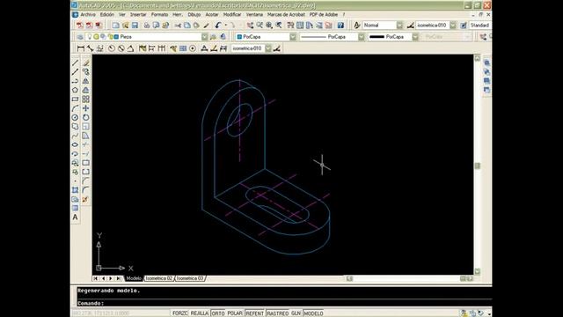Select the Spline draw tool
Screen dimensions: 563x317
tap(75, 136)
